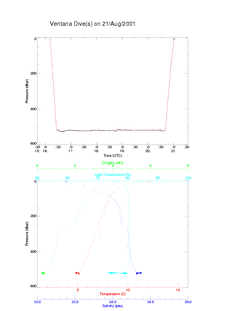Click the 19: hour tick label
Screen dimensions: 242x311
coord(122,151)
